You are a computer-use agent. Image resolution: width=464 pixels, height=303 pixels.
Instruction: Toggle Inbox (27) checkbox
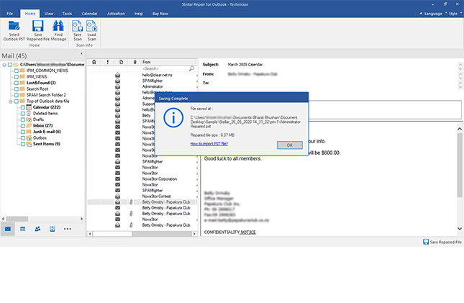pyautogui.click(x=23, y=125)
